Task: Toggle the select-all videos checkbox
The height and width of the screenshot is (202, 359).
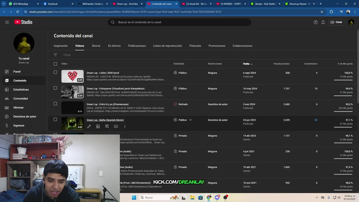Action: [55, 64]
